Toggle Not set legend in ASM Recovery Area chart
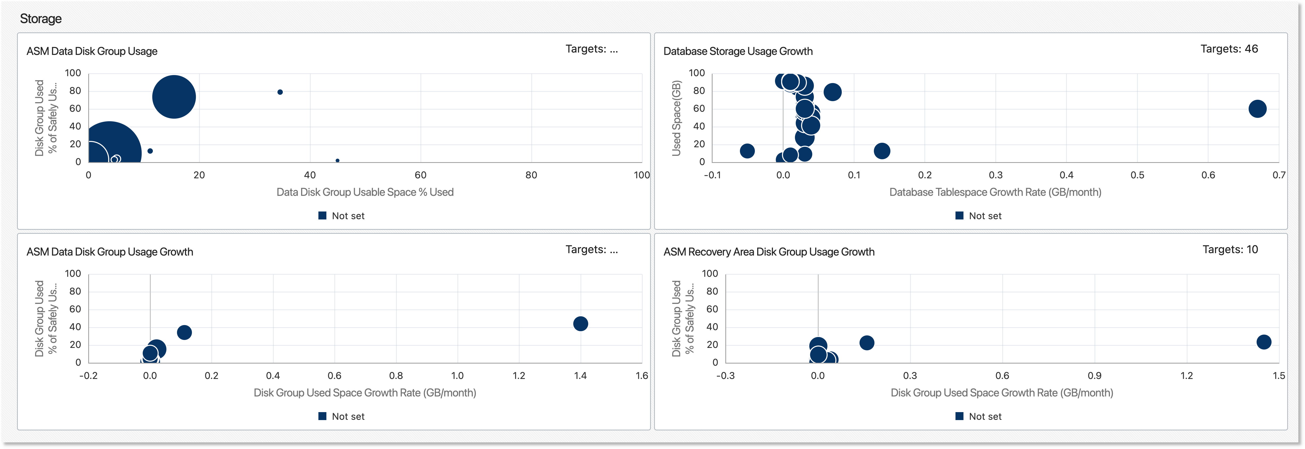 (x=978, y=416)
